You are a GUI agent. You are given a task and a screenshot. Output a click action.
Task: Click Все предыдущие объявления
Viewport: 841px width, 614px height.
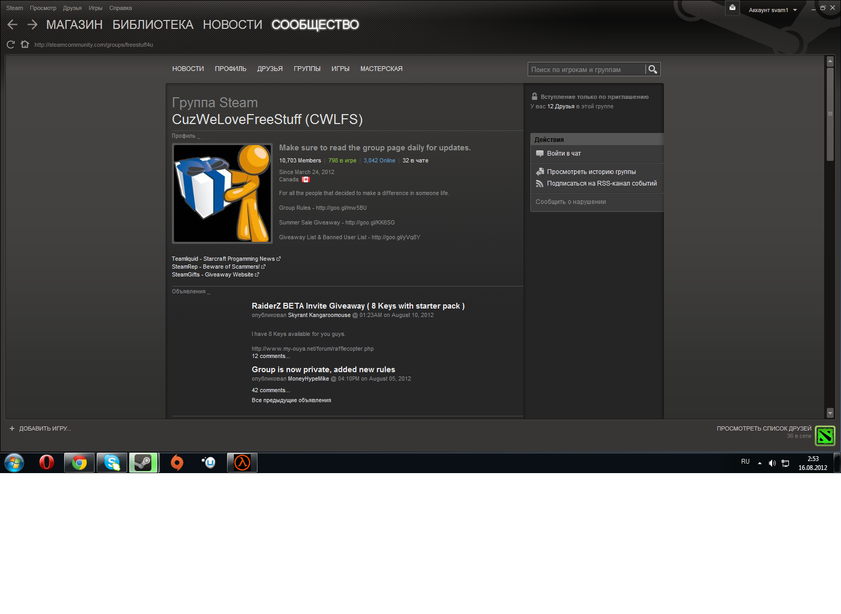click(291, 401)
